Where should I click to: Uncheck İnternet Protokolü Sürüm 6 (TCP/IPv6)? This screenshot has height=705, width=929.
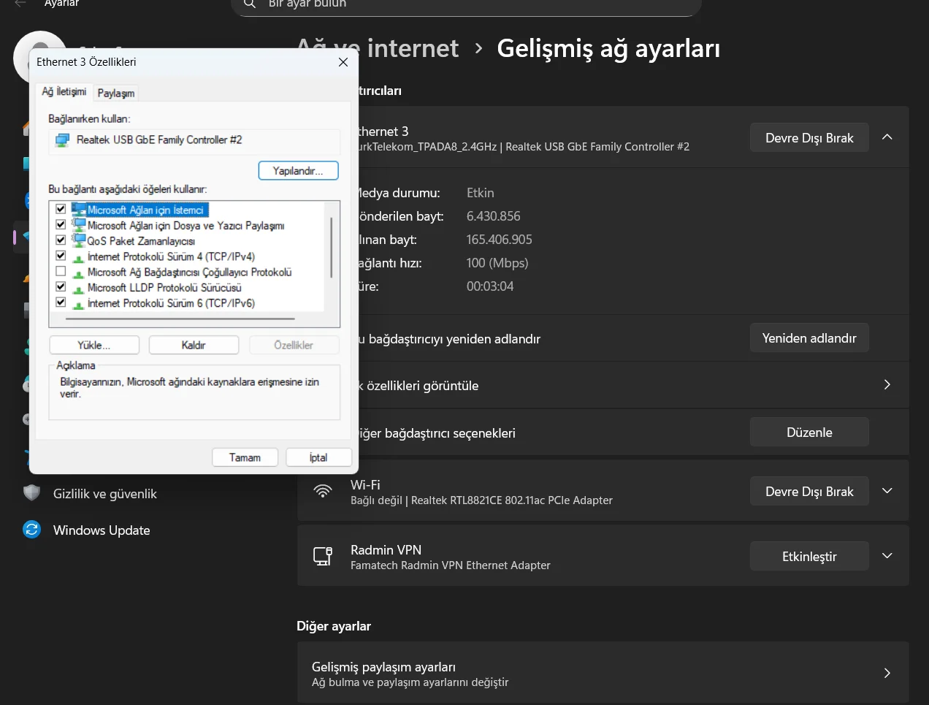point(61,302)
